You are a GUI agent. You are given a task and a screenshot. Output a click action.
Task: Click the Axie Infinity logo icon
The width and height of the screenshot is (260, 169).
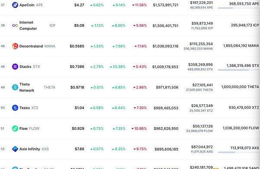15,149
